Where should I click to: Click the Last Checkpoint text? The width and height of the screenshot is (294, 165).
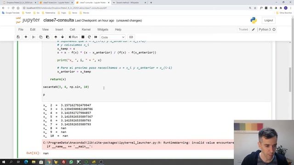coord(94,21)
